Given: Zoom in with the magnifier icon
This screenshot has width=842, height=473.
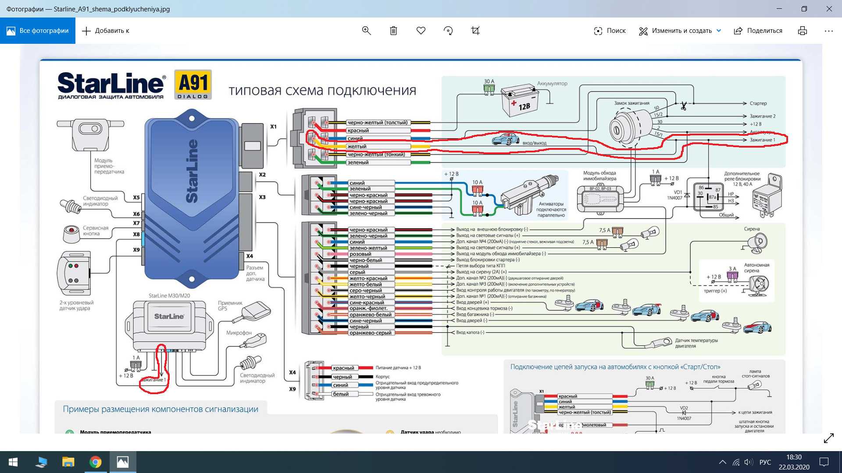Looking at the screenshot, I should 367,31.
